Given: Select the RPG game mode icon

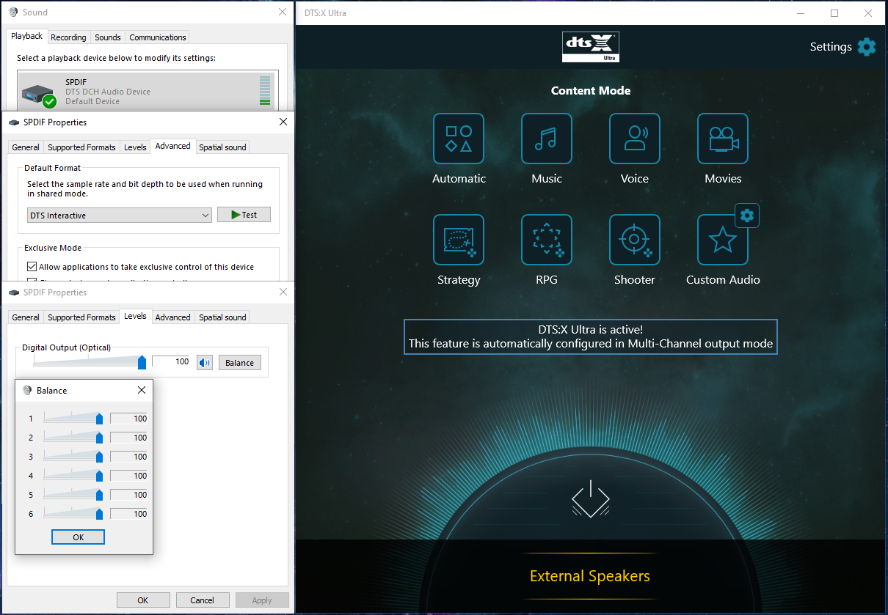Looking at the screenshot, I should (x=547, y=240).
